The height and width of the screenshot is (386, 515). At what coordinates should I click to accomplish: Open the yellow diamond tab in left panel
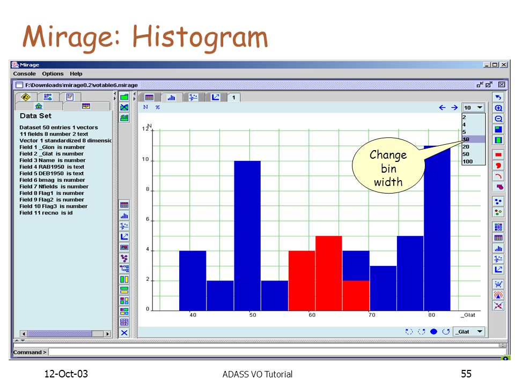[x=26, y=97]
